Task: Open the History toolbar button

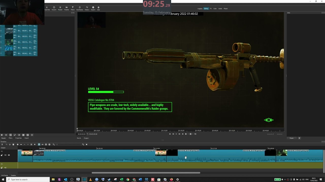Action: point(87,8)
